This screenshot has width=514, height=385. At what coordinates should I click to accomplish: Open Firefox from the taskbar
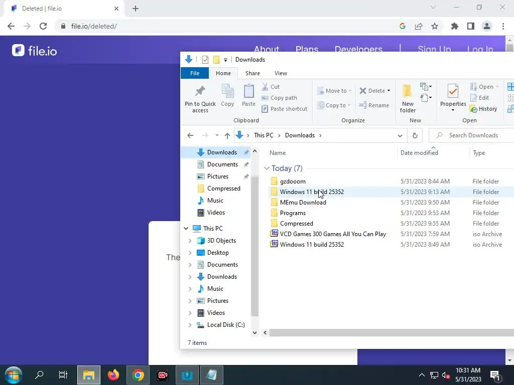click(113, 375)
